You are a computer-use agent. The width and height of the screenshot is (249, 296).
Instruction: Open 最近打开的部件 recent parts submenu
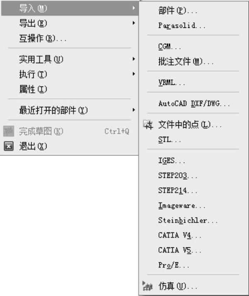click(134, 110)
